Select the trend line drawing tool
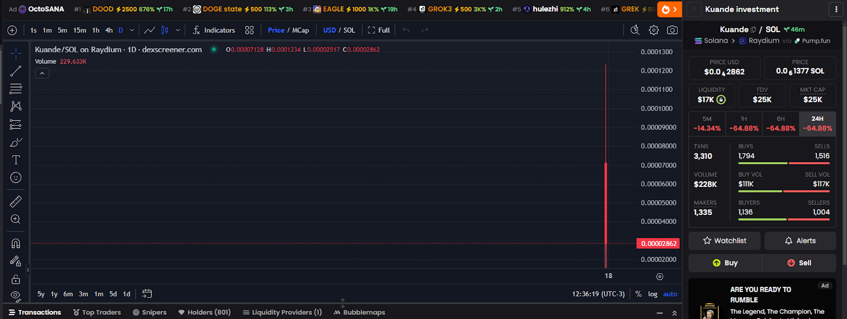The image size is (847, 319). click(x=16, y=71)
